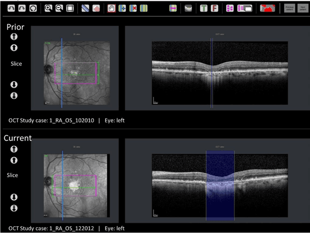Image resolution: width=310 pixels, height=233 pixels.
Task: Jump to bottom slice in Current panel
Action: pyautogui.click(x=14, y=208)
